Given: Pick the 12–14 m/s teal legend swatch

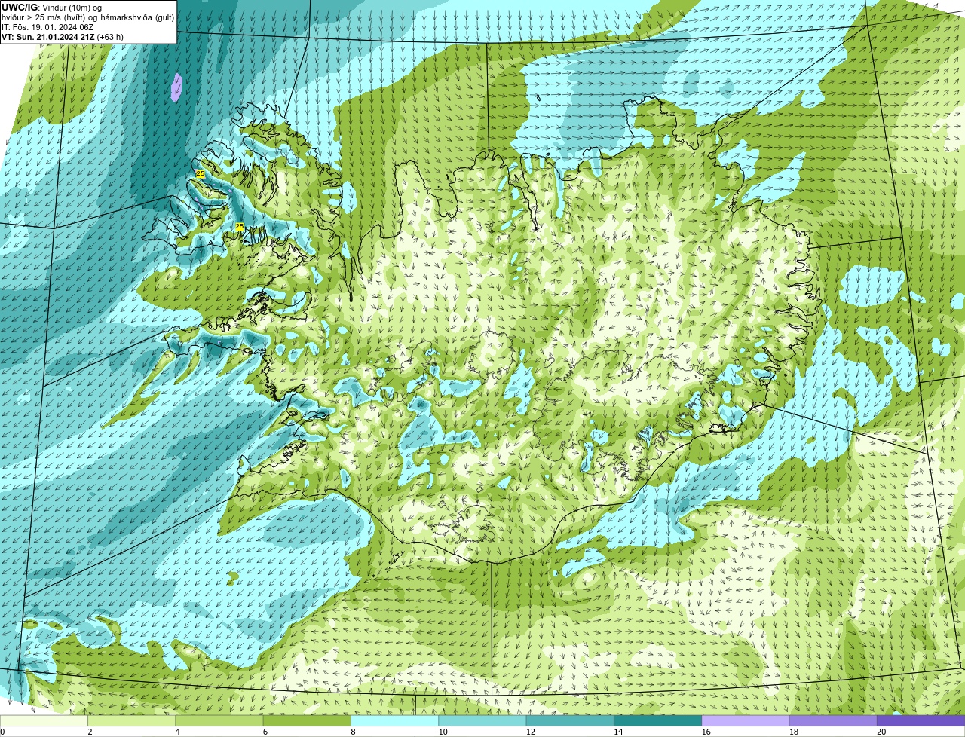Looking at the screenshot, I should 570,721.
